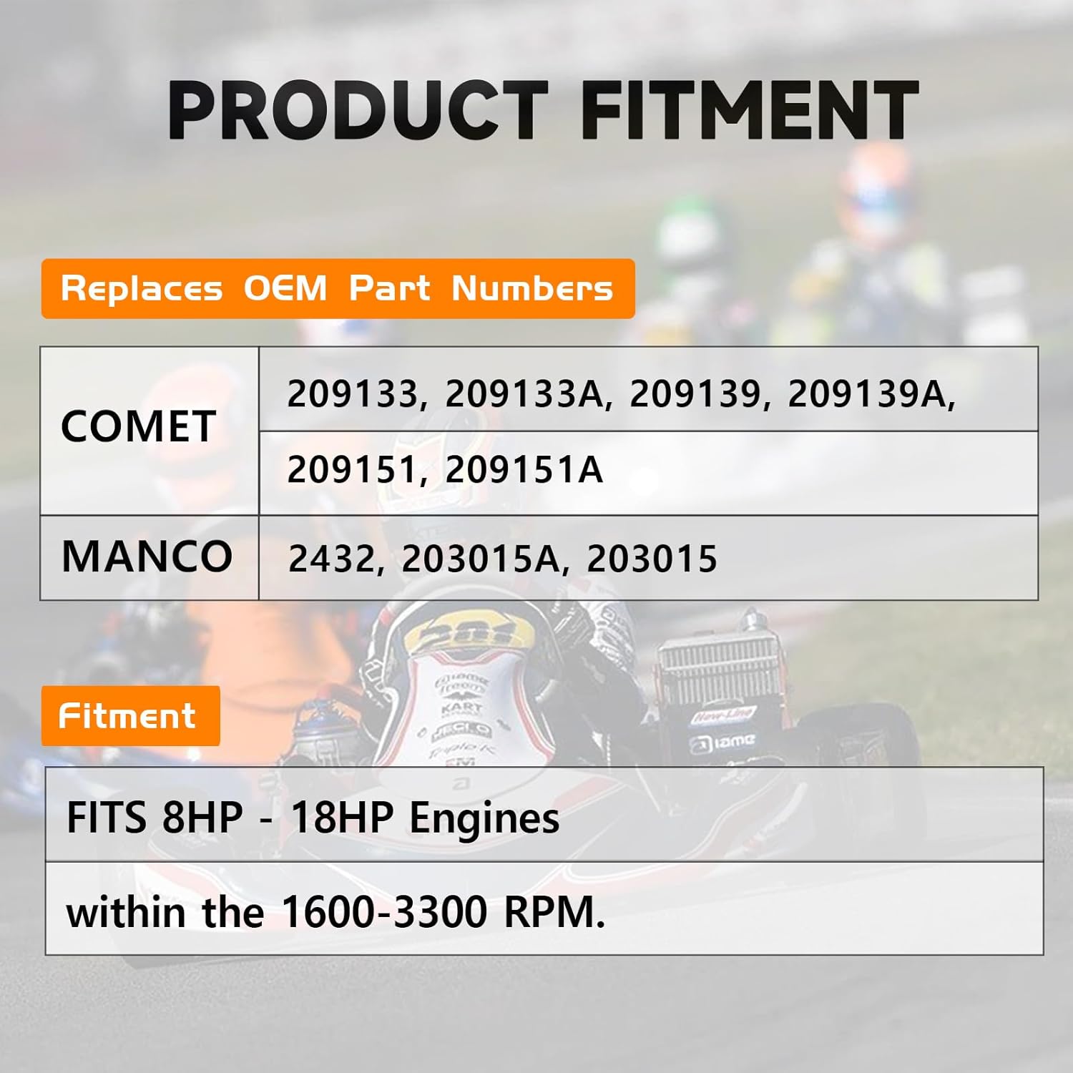Screen dimensions: 1073x1073
Task: Click the iame logo on the kart
Action: (x=723, y=743)
